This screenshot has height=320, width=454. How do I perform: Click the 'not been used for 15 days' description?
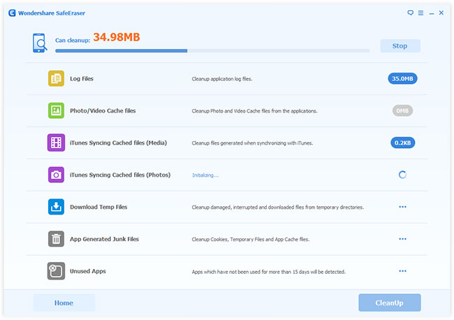point(269,272)
